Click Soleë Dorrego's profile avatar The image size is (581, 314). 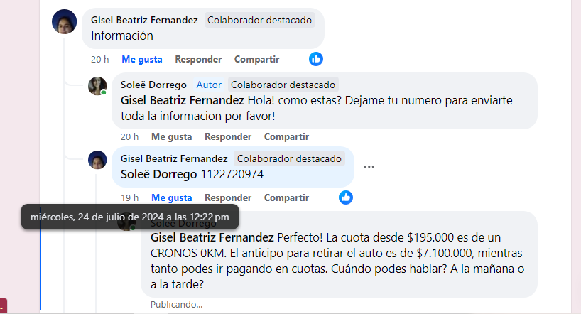click(x=97, y=86)
